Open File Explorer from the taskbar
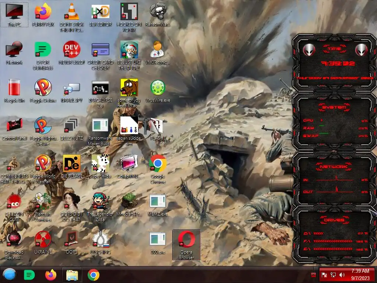Image resolution: width=377 pixels, height=283 pixels. click(x=72, y=275)
